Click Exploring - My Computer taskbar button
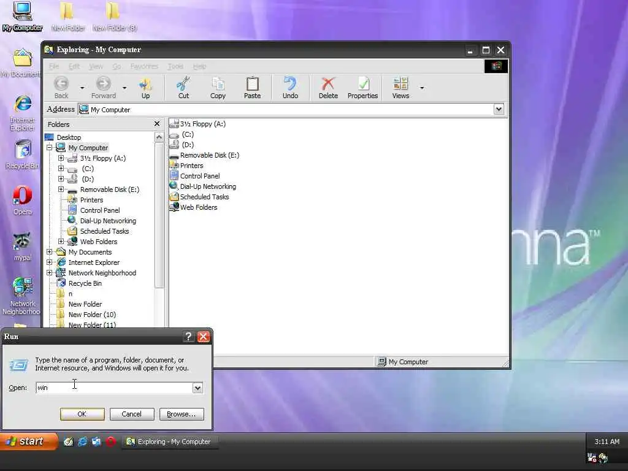The width and height of the screenshot is (628, 471). (x=169, y=442)
